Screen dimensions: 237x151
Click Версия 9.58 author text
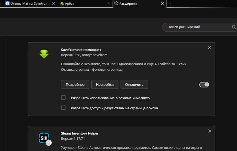pyautogui.click(x=84, y=55)
